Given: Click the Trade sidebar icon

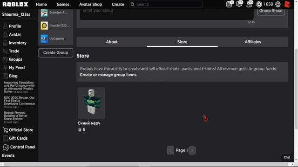Looking at the screenshot, I should pyautogui.click(x=5, y=51).
